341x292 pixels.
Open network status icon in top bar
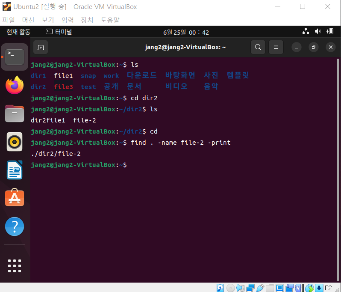(x=306, y=31)
